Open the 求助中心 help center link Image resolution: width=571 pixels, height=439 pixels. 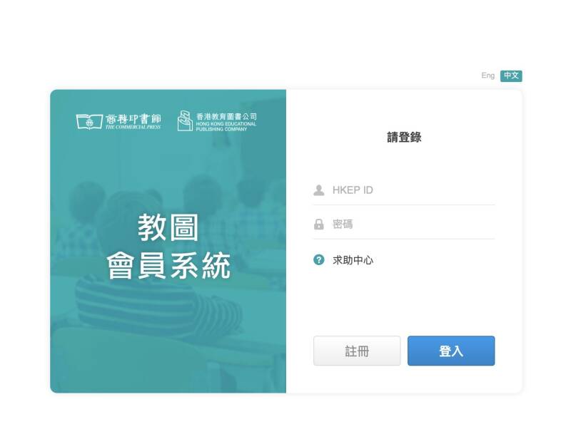tap(353, 260)
